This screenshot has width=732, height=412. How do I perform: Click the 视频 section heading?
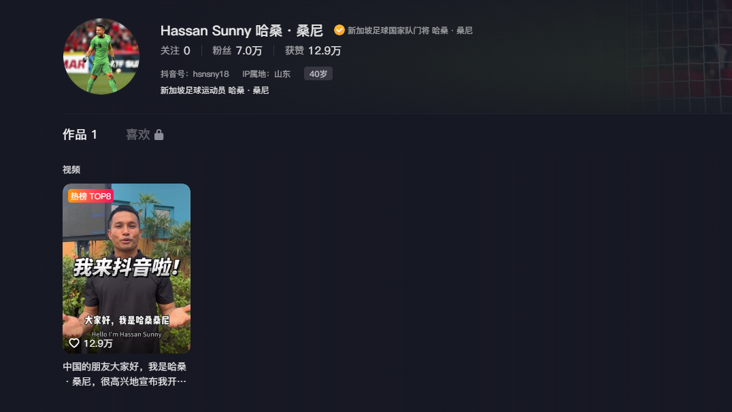click(x=71, y=169)
